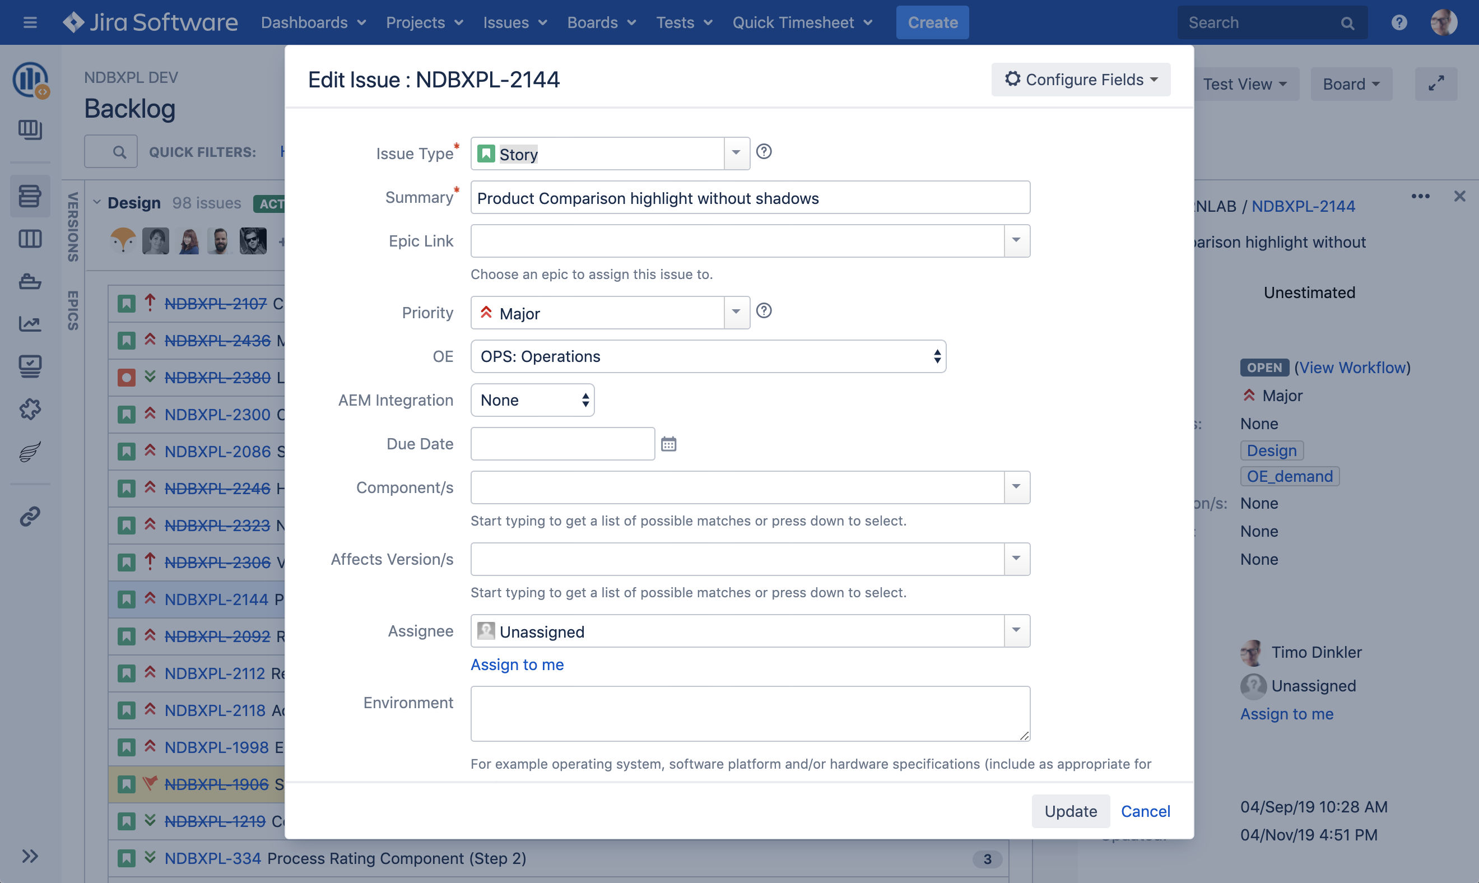1479x883 pixels.
Task: Open the Epic Link dropdown arrow
Action: click(x=1017, y=241)
